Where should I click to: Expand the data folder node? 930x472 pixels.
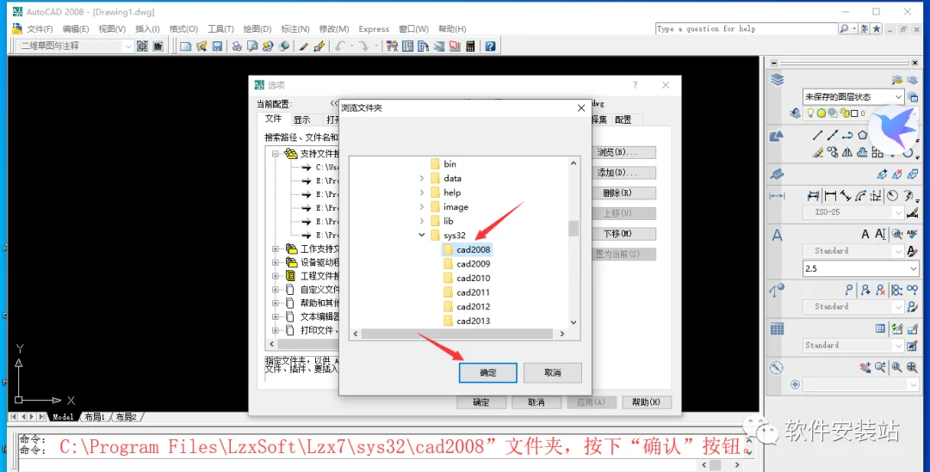422,178
